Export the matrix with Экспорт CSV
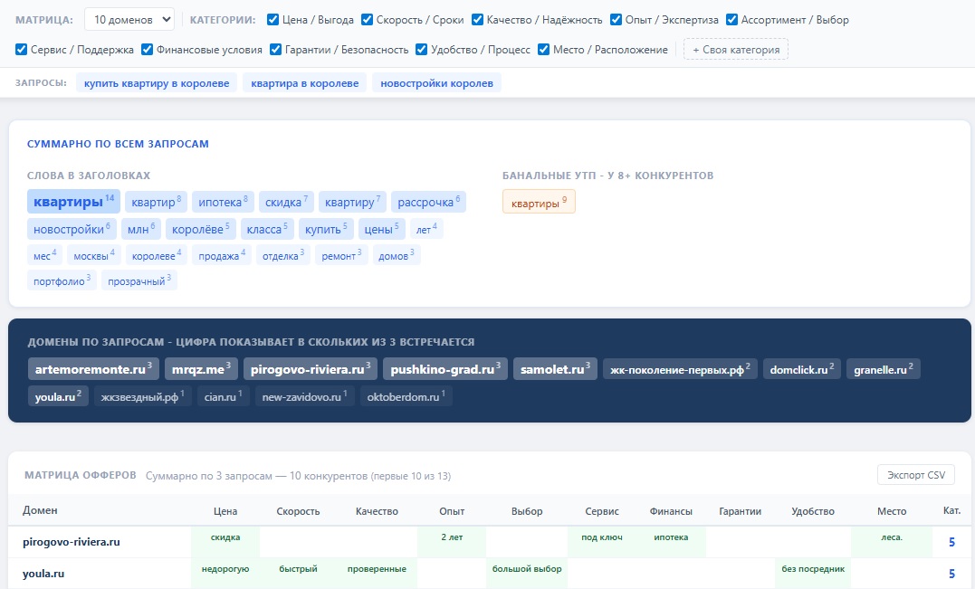This screenshot has width=975, height=589. (x=916, y=475)
